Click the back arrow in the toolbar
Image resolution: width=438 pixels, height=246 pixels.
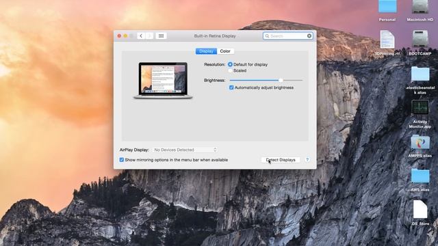point(141,36)
